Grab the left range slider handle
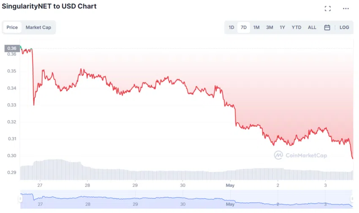The width and height of the screenshot is (359, 213). point(20,199)
